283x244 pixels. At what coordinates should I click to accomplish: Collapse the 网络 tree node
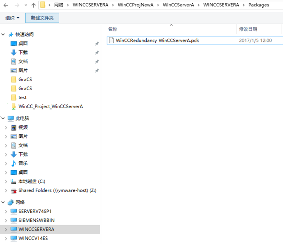3,202
